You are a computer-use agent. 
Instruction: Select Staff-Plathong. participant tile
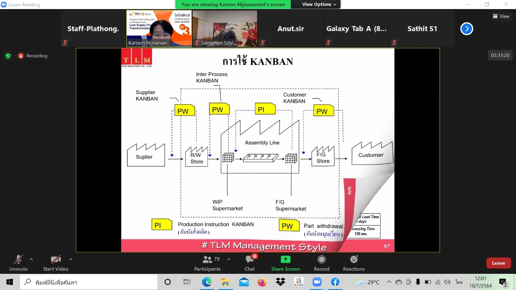(93, 29)
